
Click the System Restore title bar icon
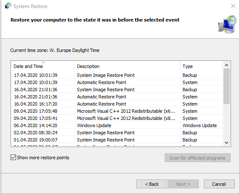[8, 6]
